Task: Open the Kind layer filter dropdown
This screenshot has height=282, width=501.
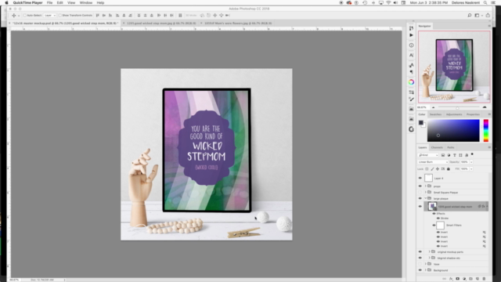Action: click(x=428, y=155)
